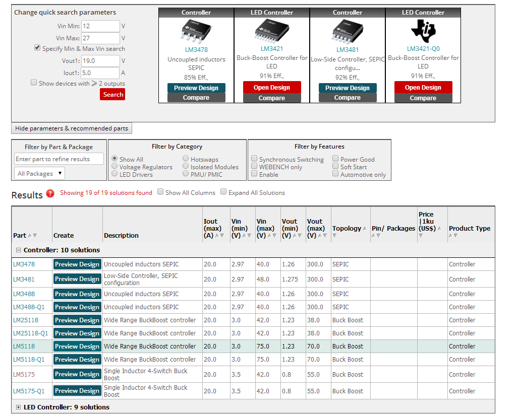Viewport: 517px width, 418px height.
Task: Click the Vin Max input field
Action: [100, 38]
